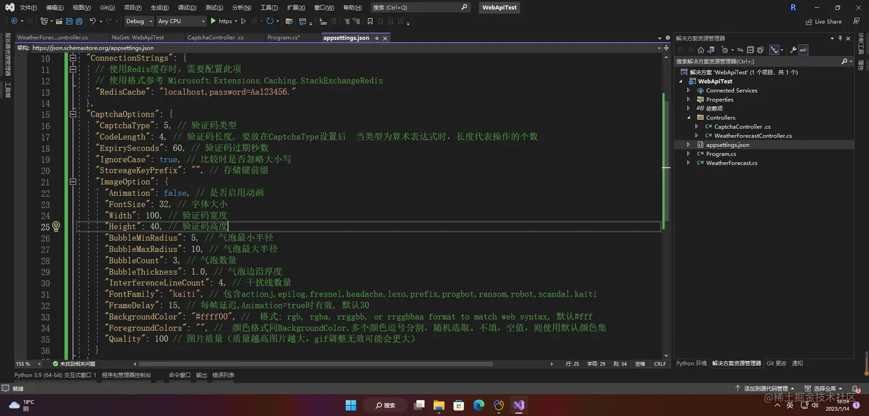Sync Solution Explorer with active document
This screenshot has height=416, width=869.
[741, 50]
